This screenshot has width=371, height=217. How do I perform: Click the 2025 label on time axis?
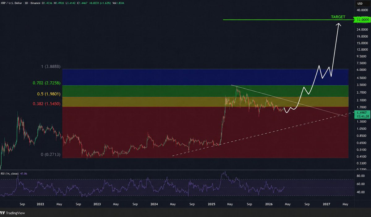(212, 204)
